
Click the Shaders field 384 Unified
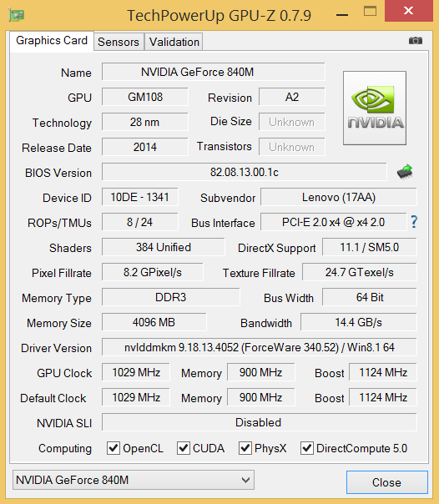[x=164, y=247]
